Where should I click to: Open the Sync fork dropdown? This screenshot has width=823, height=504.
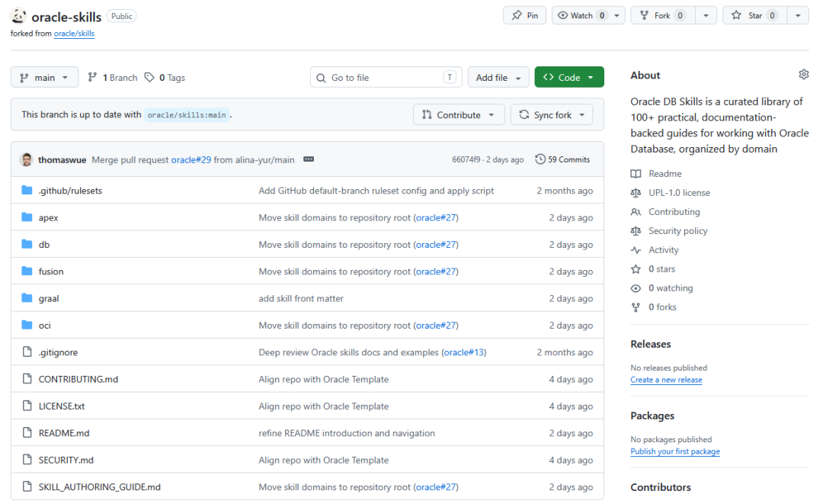coord(552,114)
